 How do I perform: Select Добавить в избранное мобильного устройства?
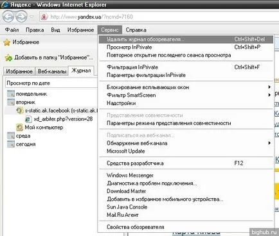(186, 199)
